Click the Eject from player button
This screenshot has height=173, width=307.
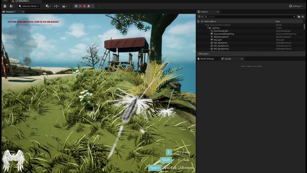pyautogui.click(x=89, y=6)
